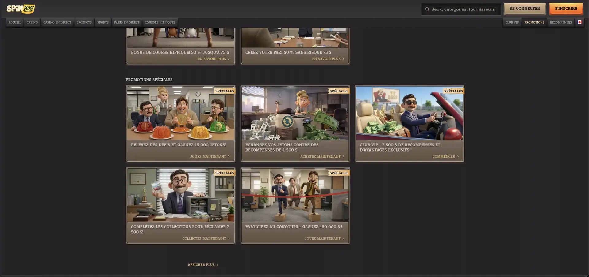The width and height of the screenshot is (589, 277).
Task: Open Paris en Direct
Action: click(x=127, y=22)
